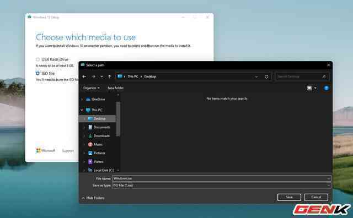Image resolution: width=353 pixels, height=218 pixels.
Task: Click the File name input field
Action: [x=220, y=178]
